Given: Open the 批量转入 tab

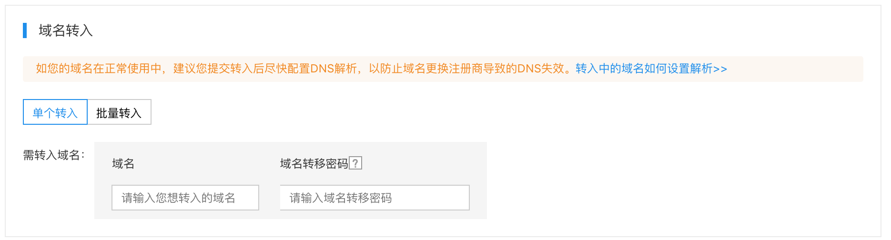Looking at the screenshot, I should (119, 112).
